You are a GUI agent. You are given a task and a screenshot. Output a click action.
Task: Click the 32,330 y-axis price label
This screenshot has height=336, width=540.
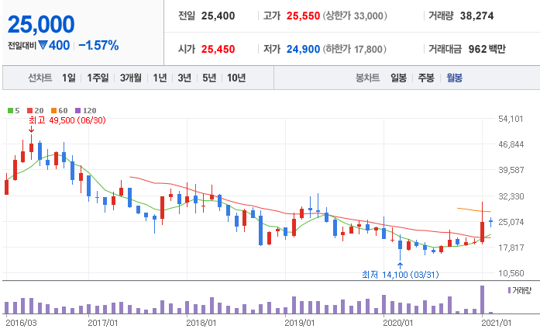[511, 196]
